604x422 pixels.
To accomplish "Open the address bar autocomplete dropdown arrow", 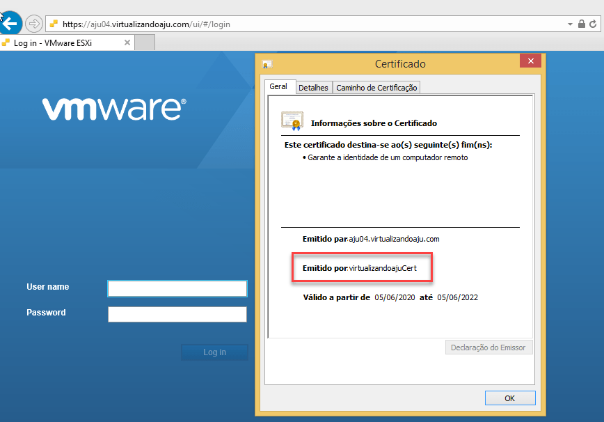I will 571,24.
